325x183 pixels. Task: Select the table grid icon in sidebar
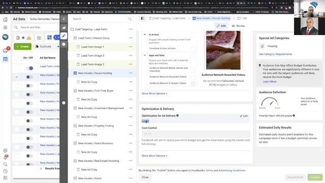pyautogui.click(x=6, y=59)
